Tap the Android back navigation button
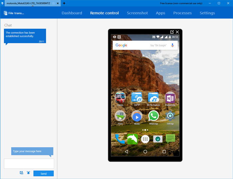Screen dimensions: 233x179 coord(126,152)
